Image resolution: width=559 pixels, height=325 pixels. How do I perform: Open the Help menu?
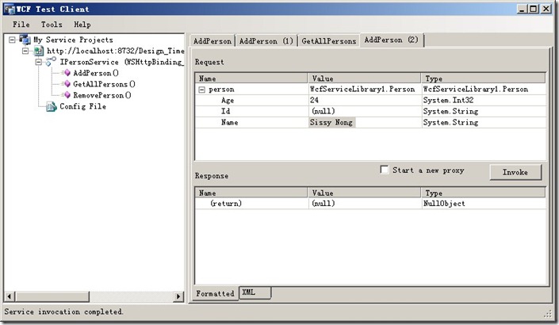(82, 25)
